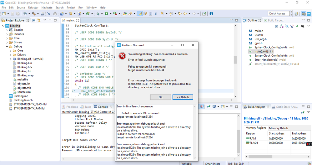Collapse the Debug folder

(x=7, y=46)
